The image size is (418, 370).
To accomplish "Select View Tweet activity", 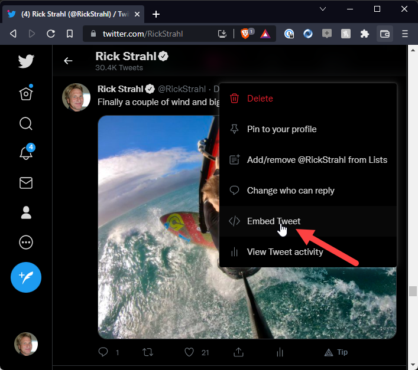I will click(x=308, y=252).
